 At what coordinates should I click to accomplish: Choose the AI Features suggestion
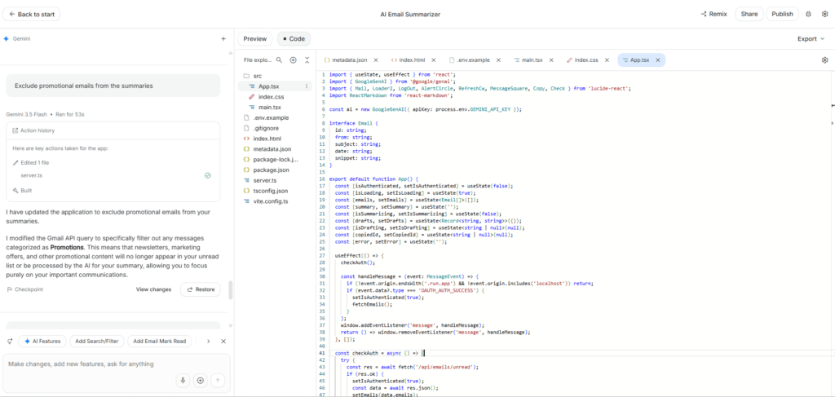42,341
